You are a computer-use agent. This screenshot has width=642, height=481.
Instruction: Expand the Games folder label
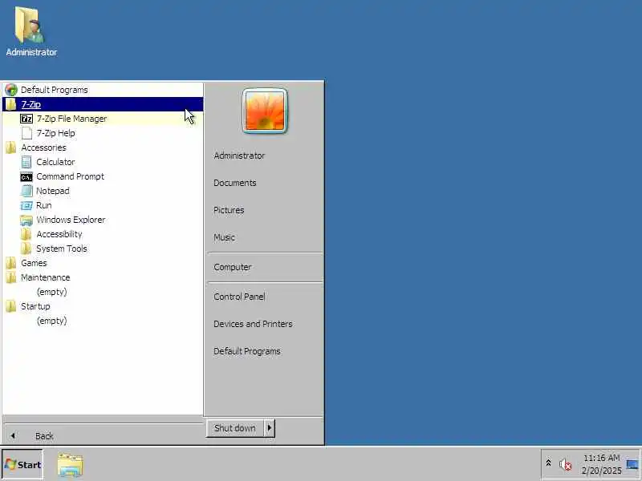(34, 263)
